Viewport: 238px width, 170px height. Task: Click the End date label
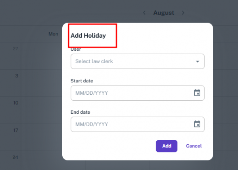(81, 112)
